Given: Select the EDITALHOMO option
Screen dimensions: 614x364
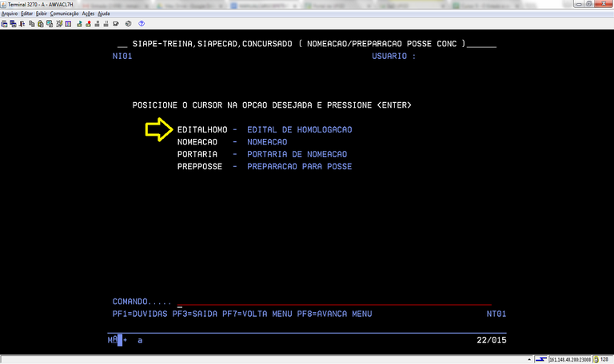Looking at the screenshot, I should pos(202,129).
